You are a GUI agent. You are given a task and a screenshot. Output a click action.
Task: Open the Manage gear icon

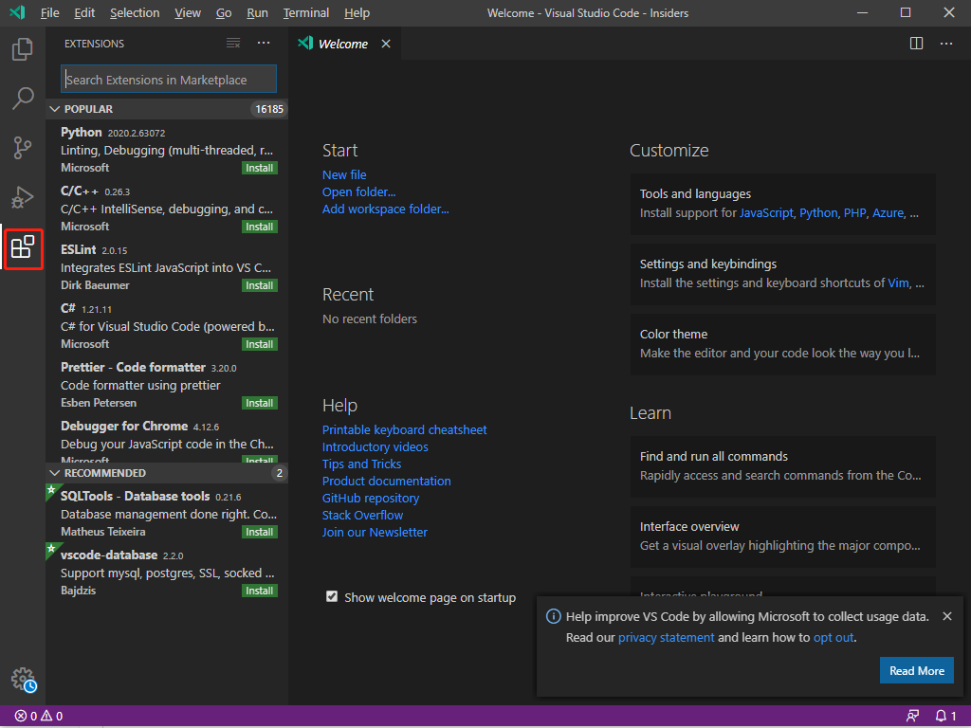[24, 679]
